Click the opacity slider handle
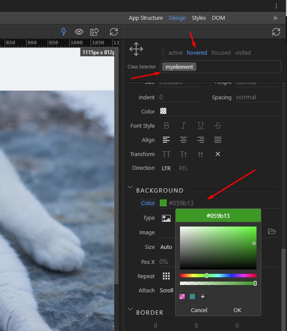The width and height of the screenshot is (287, 331). (255, 283)
